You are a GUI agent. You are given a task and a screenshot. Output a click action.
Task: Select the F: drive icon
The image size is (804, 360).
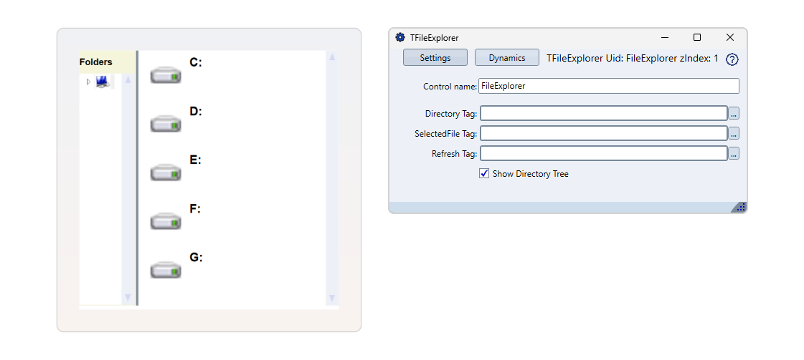click(166, 221)
